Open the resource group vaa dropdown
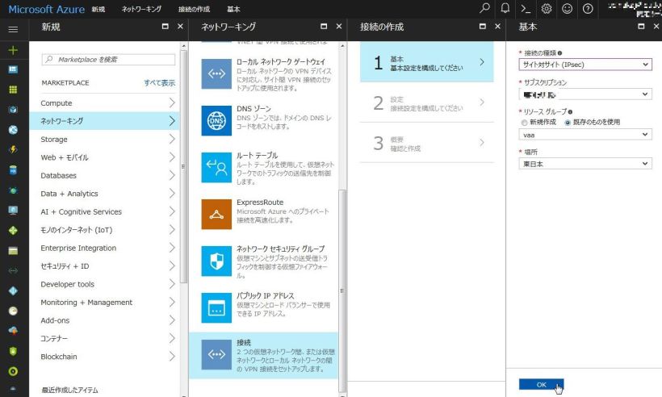This screenshot has width=662, height=397. (584, 135)
